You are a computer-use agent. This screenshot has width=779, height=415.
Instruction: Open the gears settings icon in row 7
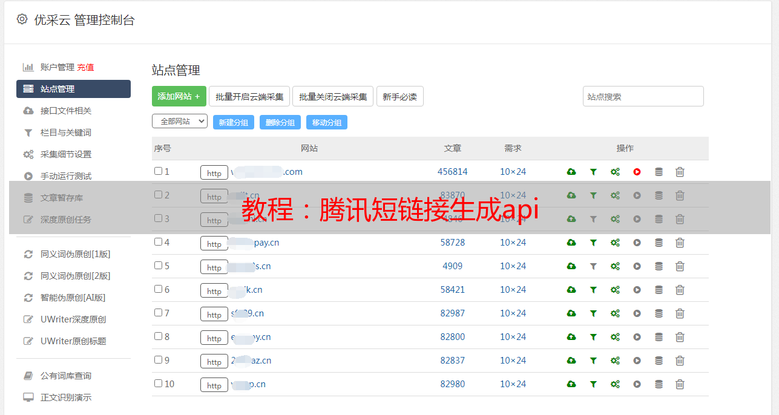tap(615, 313)
